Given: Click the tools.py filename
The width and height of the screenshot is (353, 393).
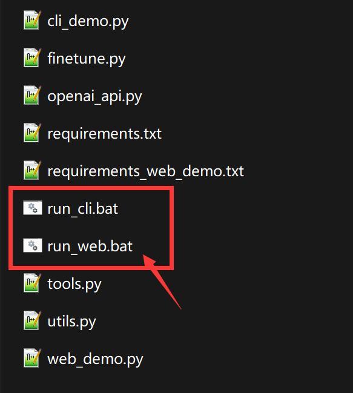Looking at the screenshot, I should point(74,285).
